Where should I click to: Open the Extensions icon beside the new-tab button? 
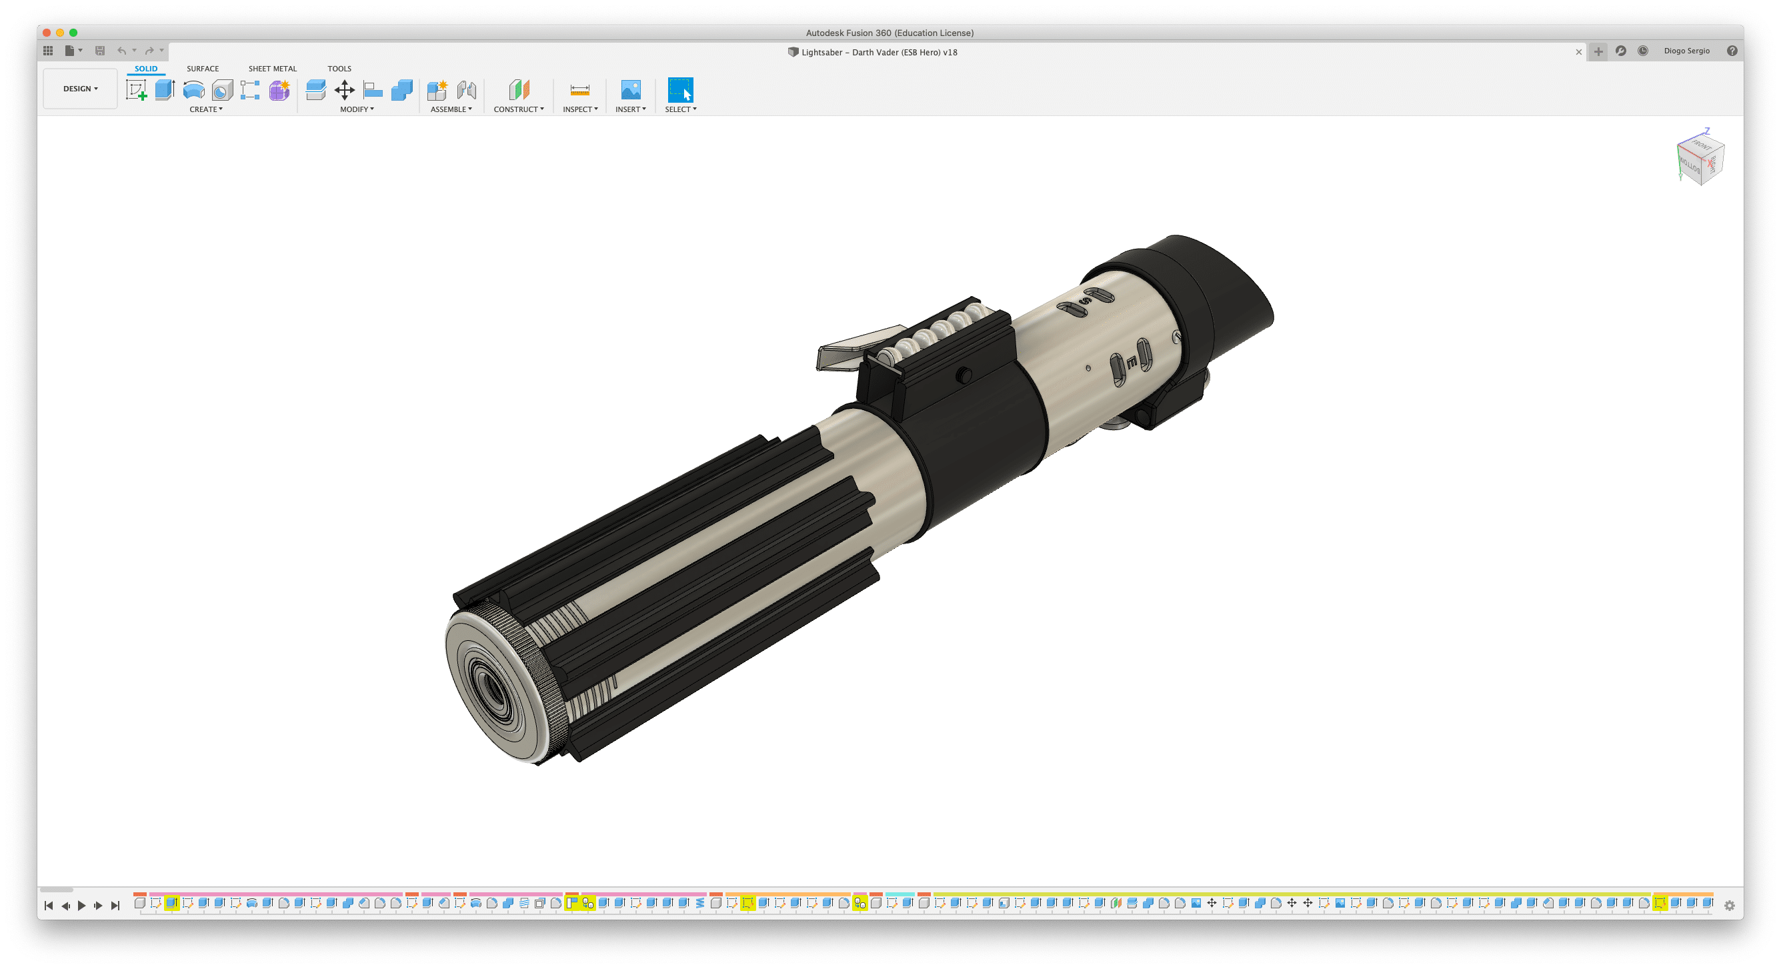coord(1620,51)
